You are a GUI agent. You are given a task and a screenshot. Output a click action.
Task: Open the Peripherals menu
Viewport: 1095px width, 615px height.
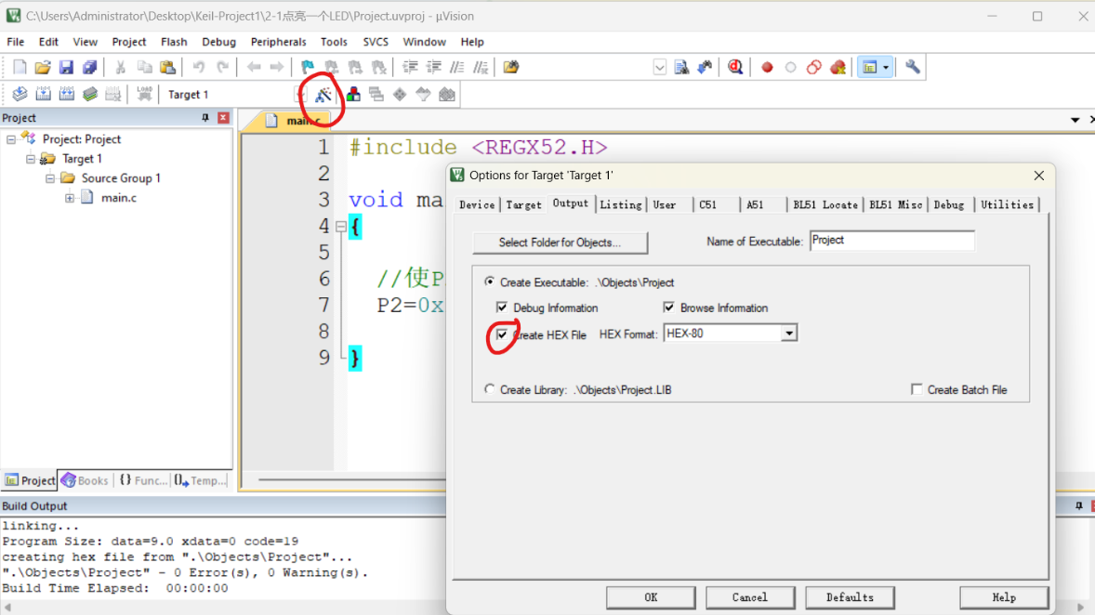pyautogui.click(x=278, y=42)
